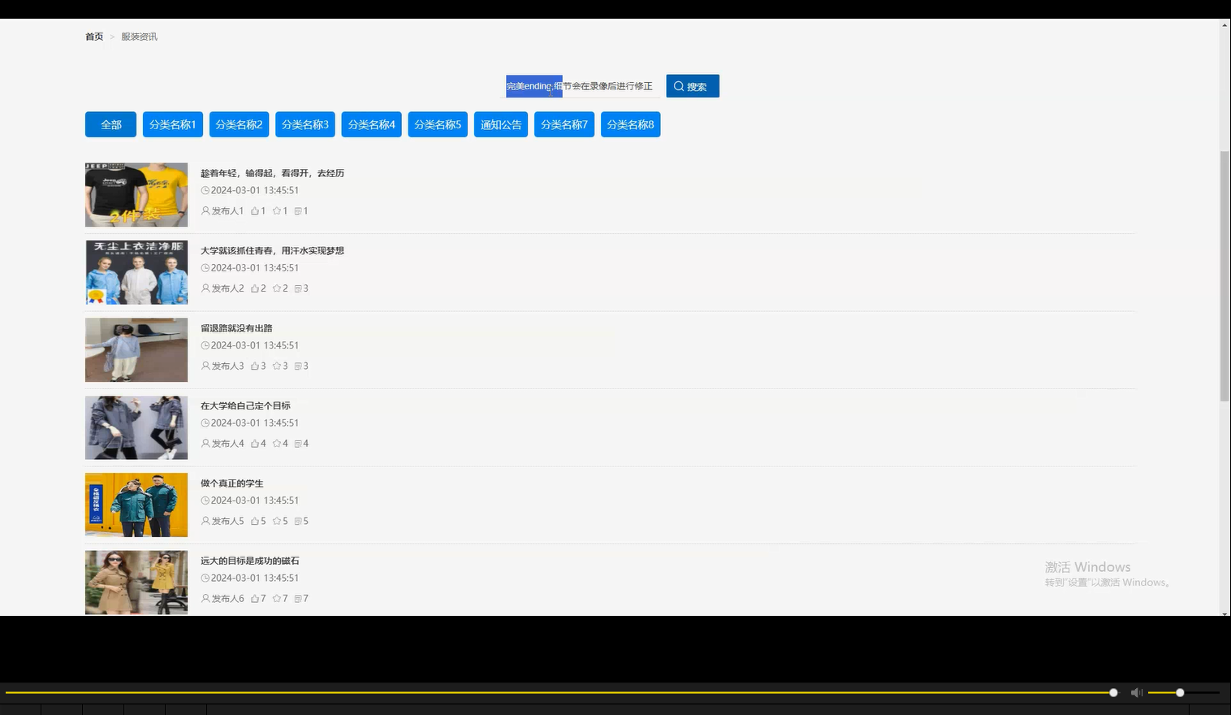
Task: Click the JEEP t-shirts thumbnail
Action: [x=136, y=195]
